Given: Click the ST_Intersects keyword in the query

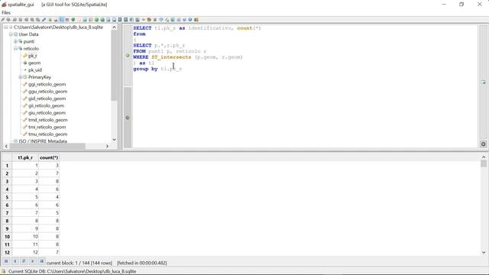Looking at the screenshot, I should pos(171,57).
